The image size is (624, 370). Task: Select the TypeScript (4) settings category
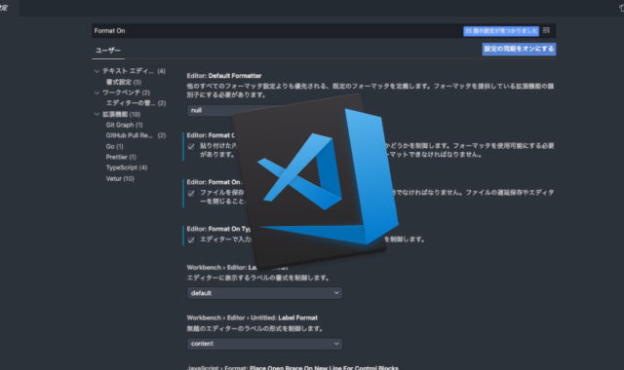pos(127,167)
